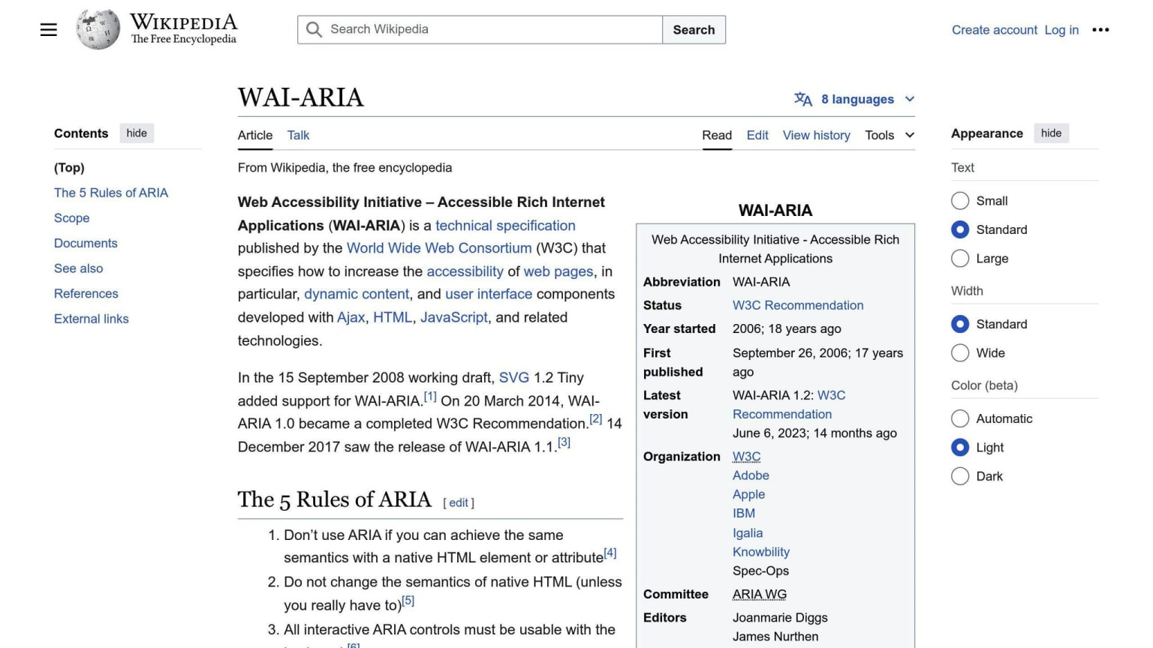Open the technical specification link
The height and width of the screenshot is (648, 1153).
pyautogui.click(x=505, y=226)
